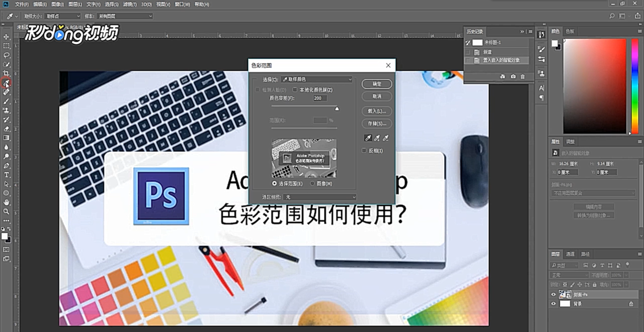Select the Move tool in toolbox
This screenshot has height=332, width=644.
point(7,37)
